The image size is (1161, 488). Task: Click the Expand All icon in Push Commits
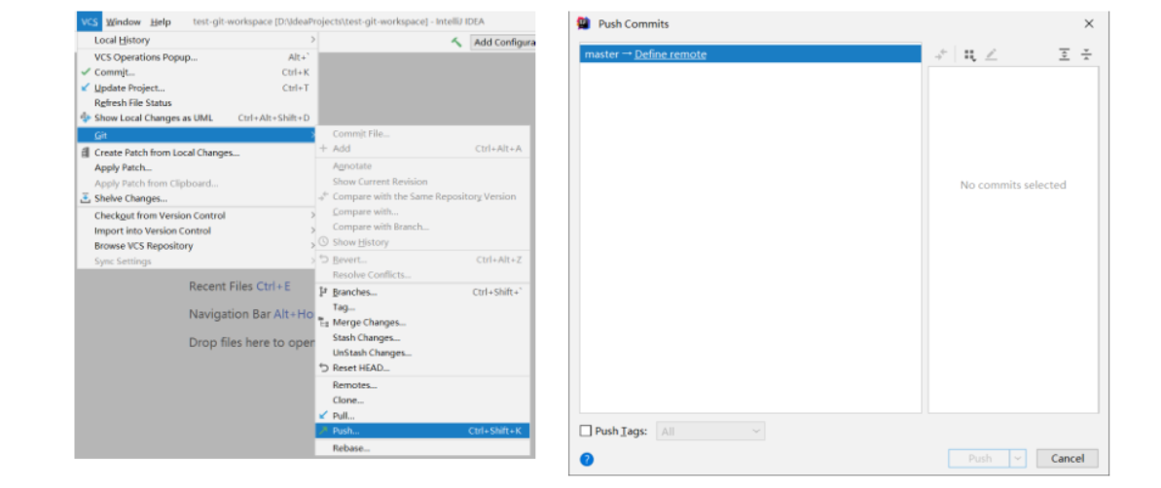click(x=1064, y=54)
